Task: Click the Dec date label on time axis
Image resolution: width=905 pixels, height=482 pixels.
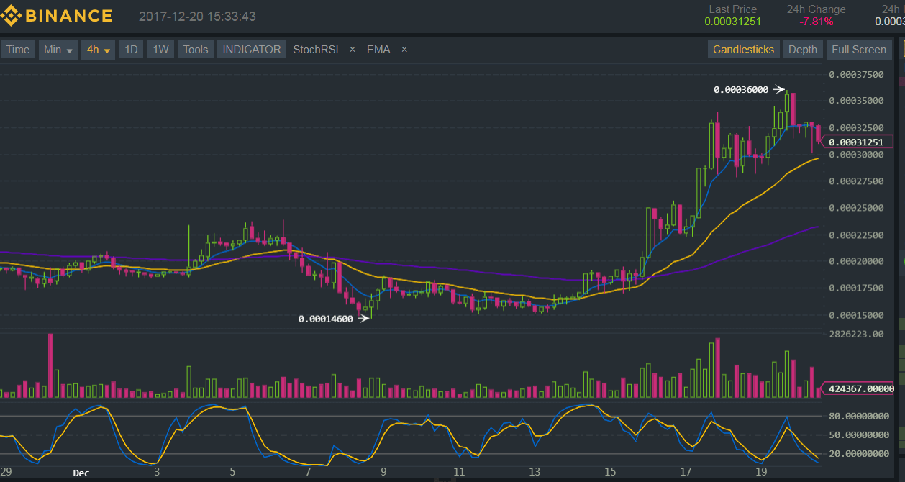Action: click(81, 473)
